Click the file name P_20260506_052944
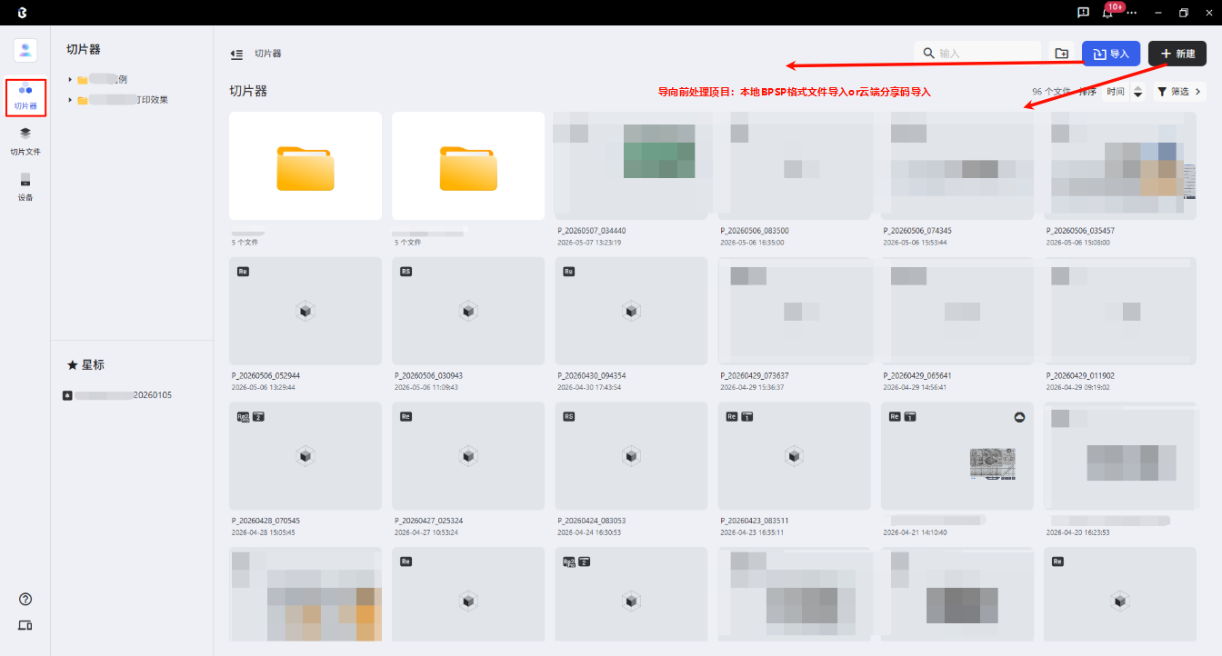 point(265,375)
